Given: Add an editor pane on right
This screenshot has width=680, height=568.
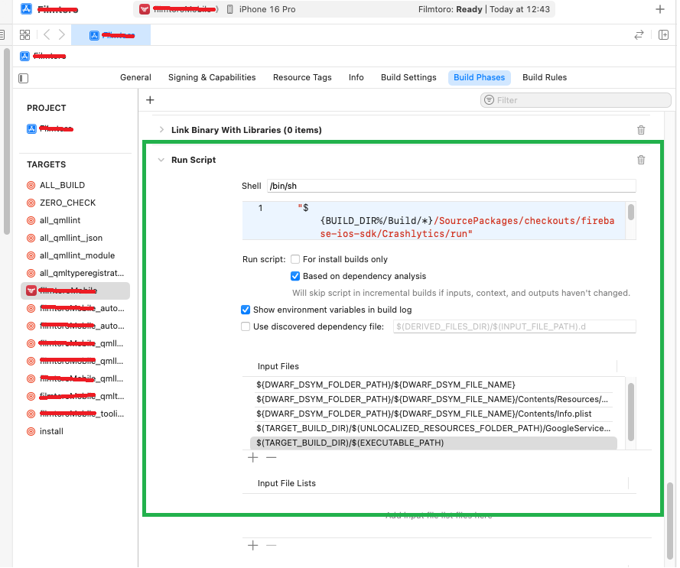Looking at the screenshot, I should tap(663, 34).
